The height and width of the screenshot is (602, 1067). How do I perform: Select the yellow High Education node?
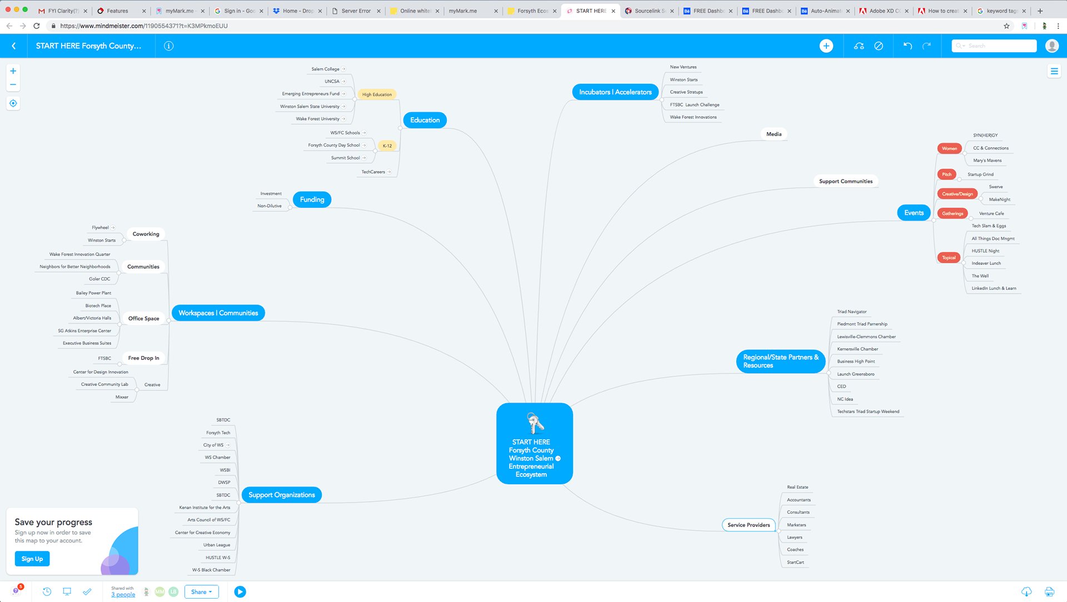pos(377,94)
